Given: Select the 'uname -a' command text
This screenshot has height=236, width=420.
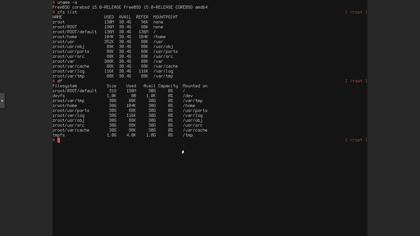Looking at the screenshot, I should pos(67,2).
